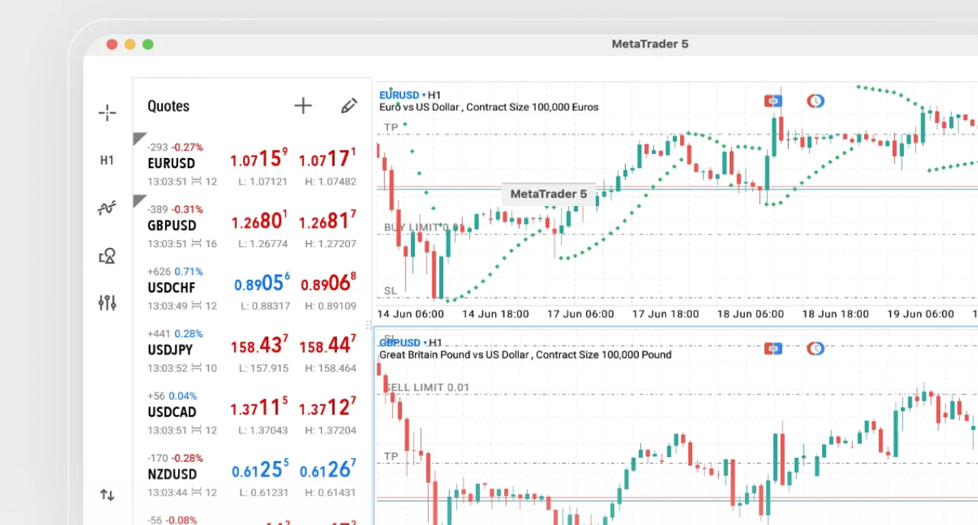
Task: Open the indicators icon in sidebar
Action: point(107,208)
